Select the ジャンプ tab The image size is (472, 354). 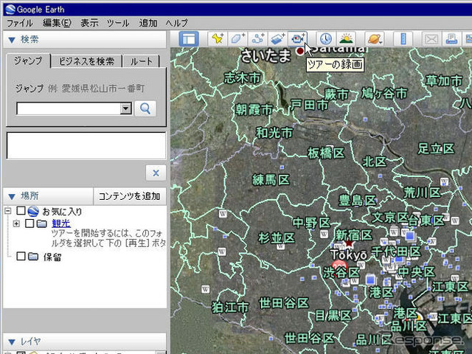click(28, 61)
